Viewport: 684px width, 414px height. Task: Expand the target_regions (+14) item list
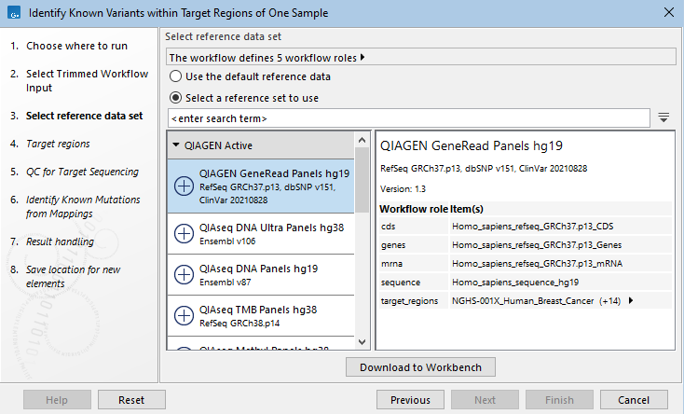point(632,301)
